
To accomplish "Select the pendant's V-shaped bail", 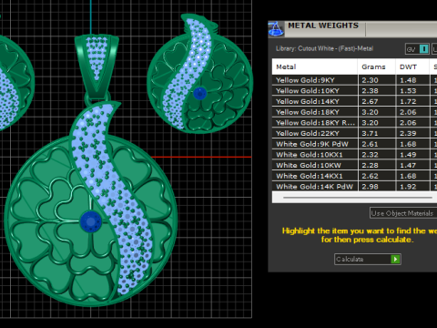I will [97, 66].
